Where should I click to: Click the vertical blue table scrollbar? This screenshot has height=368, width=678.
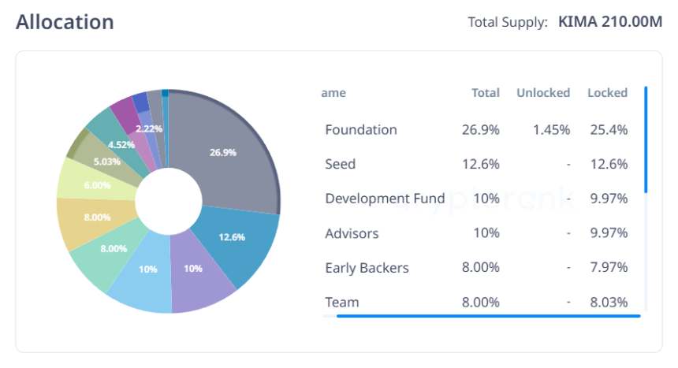pyautogui.click(x=646, y=139)
